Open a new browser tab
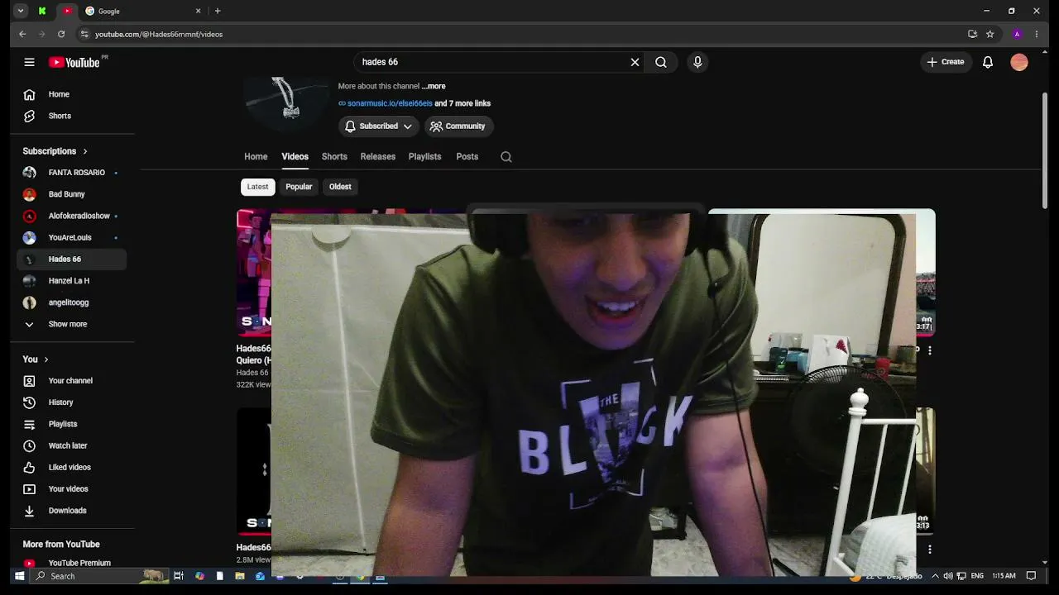1059x595 pixels. pyautogui.click(x=218, y=11)
